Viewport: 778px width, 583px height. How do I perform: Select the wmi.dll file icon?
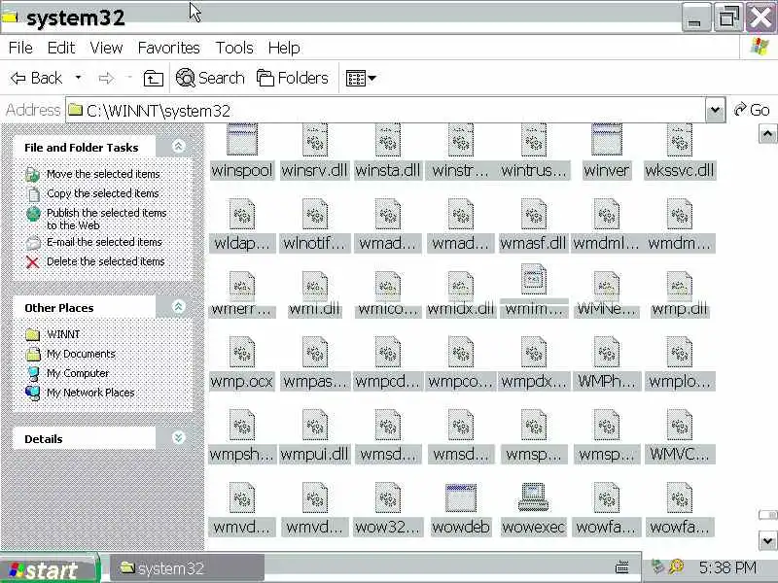(x=315, y=286)
